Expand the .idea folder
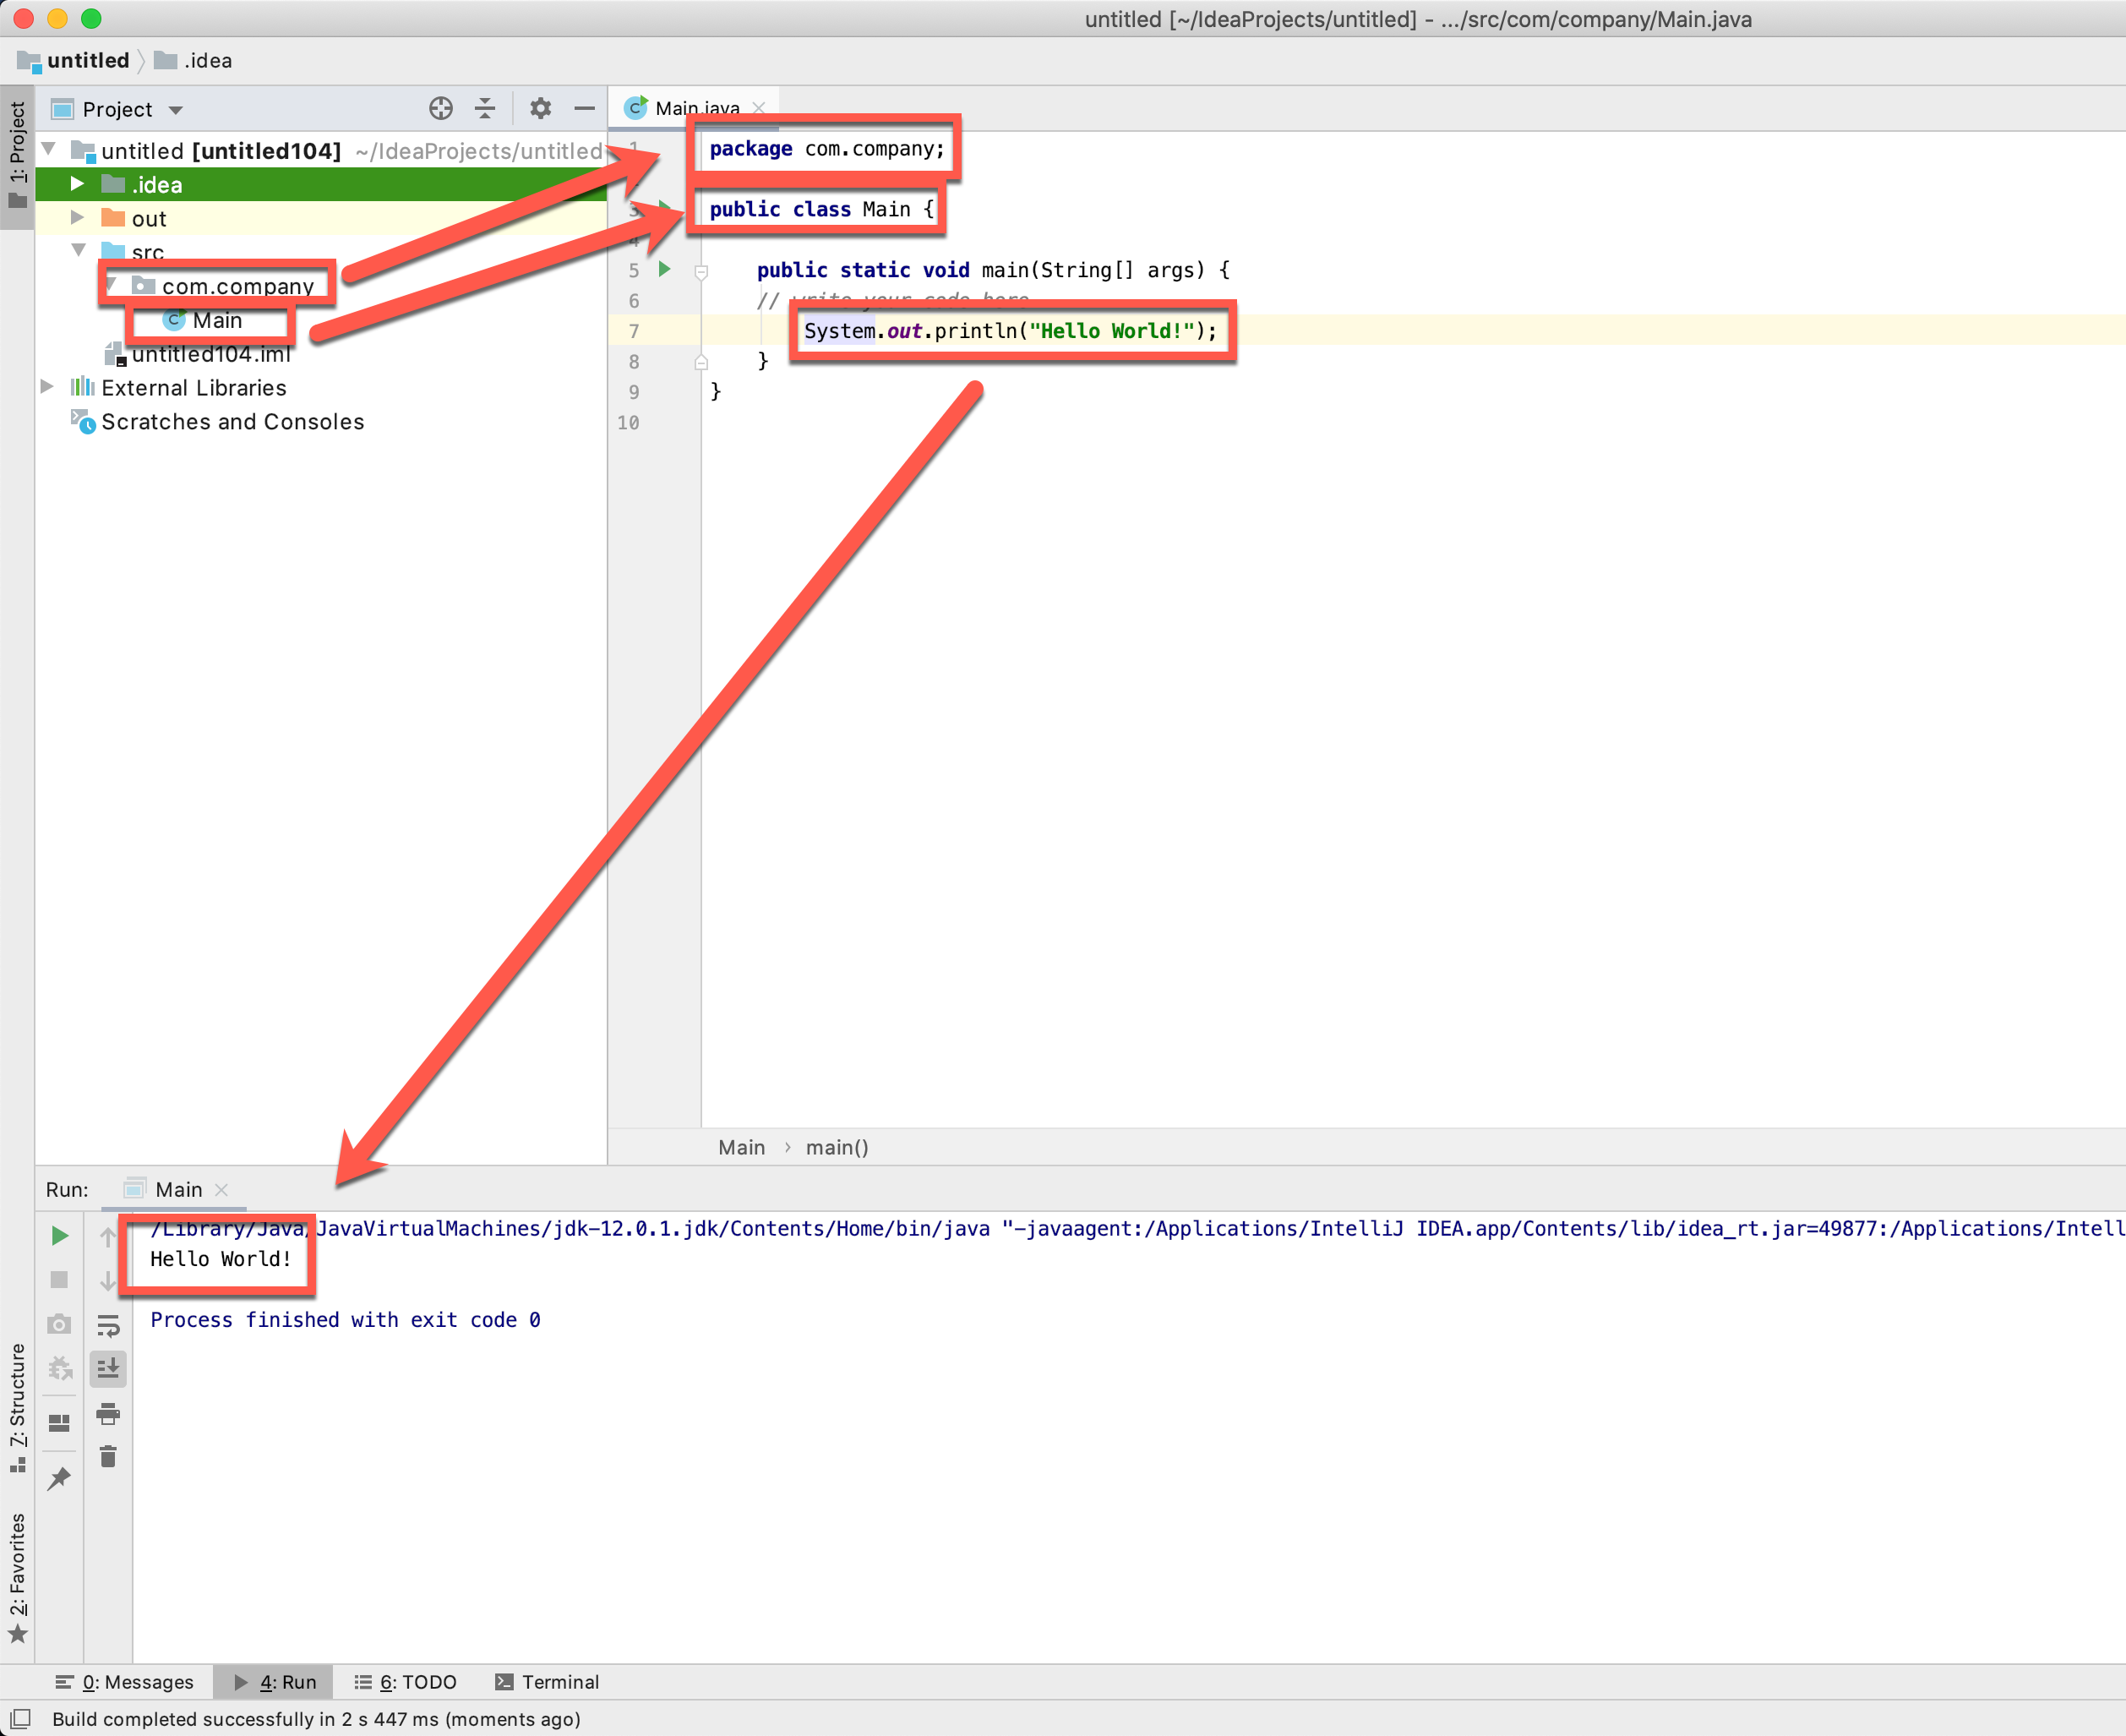This screenshot has width=2126, height=1736. (77, 184)
